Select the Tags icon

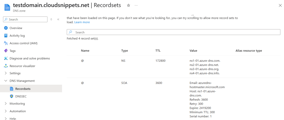point(6,51)
